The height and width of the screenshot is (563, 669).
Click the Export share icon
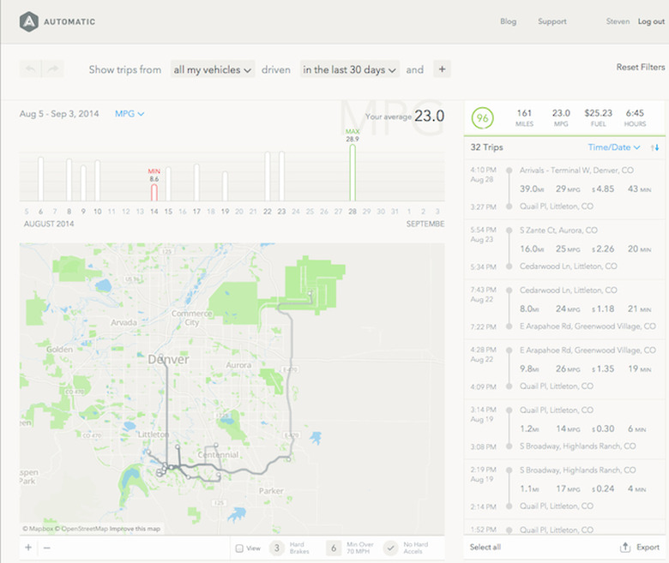click(x=624, y=548)
